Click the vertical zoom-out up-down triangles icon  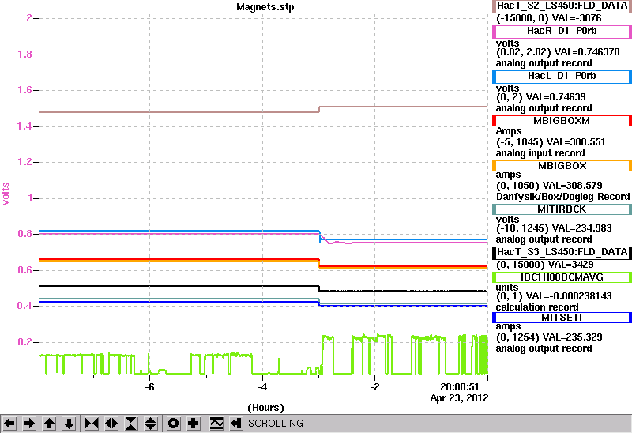150,424
